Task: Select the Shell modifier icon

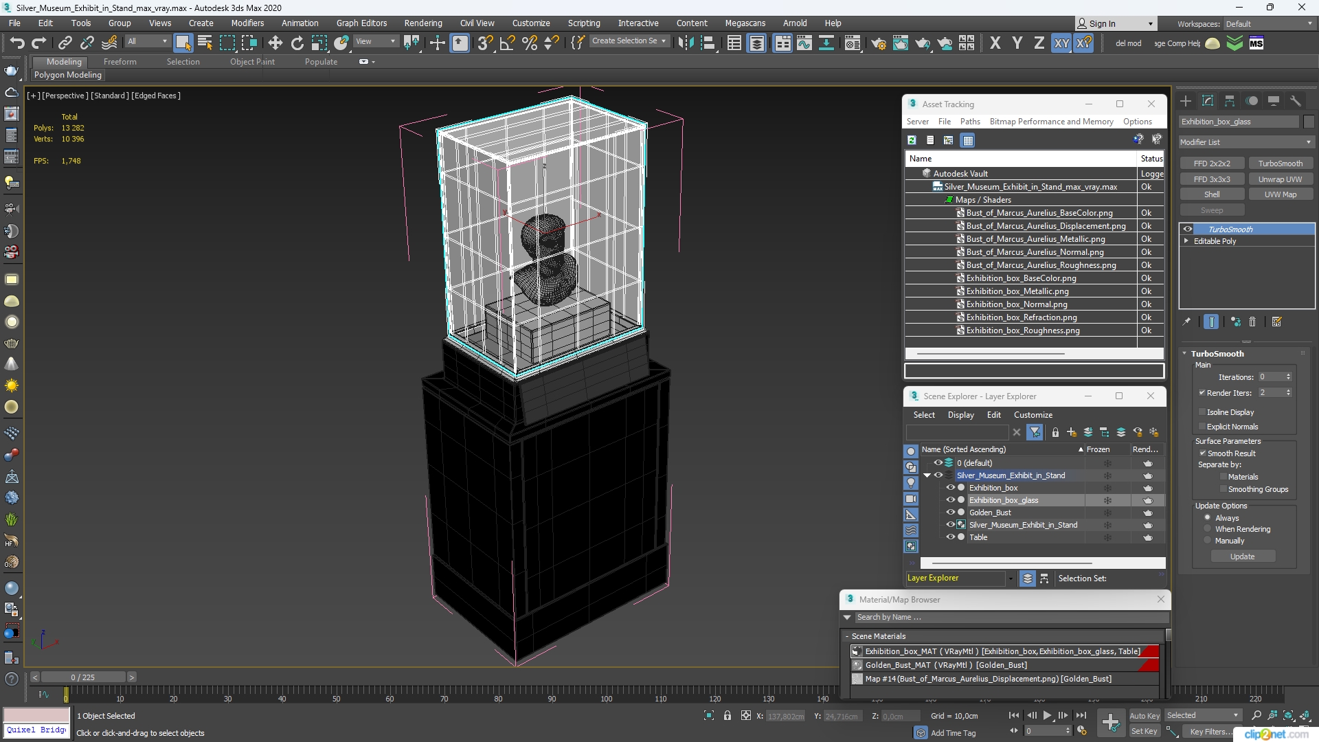Action: [1212, 194]
